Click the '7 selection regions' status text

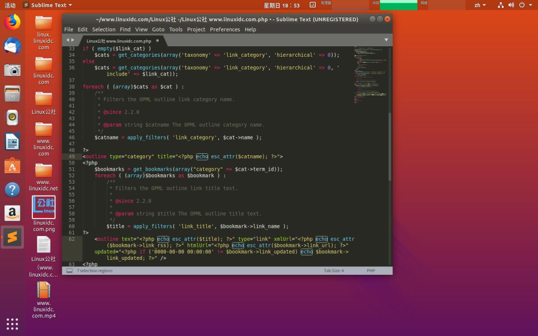click(95, 270)
